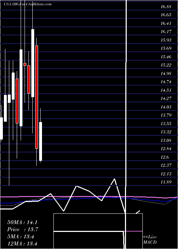178x249 pixels.
Task: Select the 12MA : 13.4 readout
Action: tap(22, 244)
